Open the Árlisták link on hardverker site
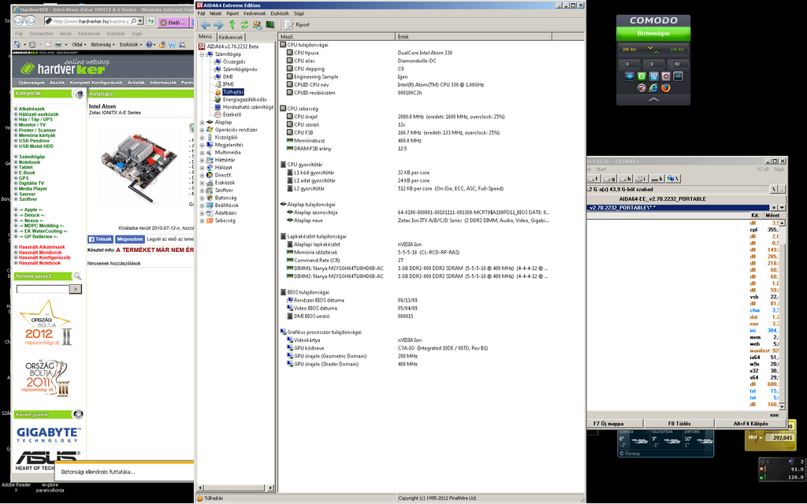The width and height of the screenshot is (807, 504). (136, 82)
